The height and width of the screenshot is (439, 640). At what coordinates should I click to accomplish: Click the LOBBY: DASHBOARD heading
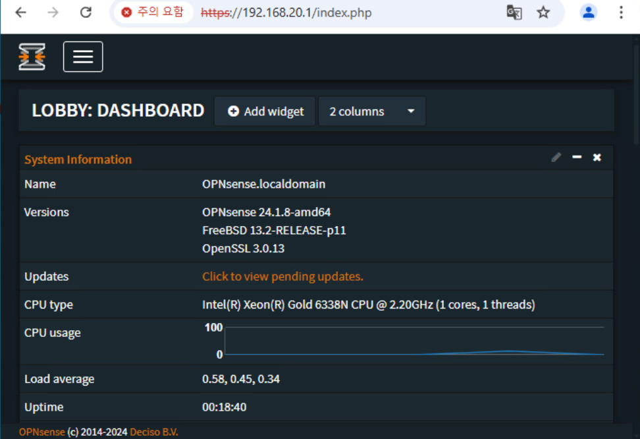pyautogui.click(x=118, y=110)
